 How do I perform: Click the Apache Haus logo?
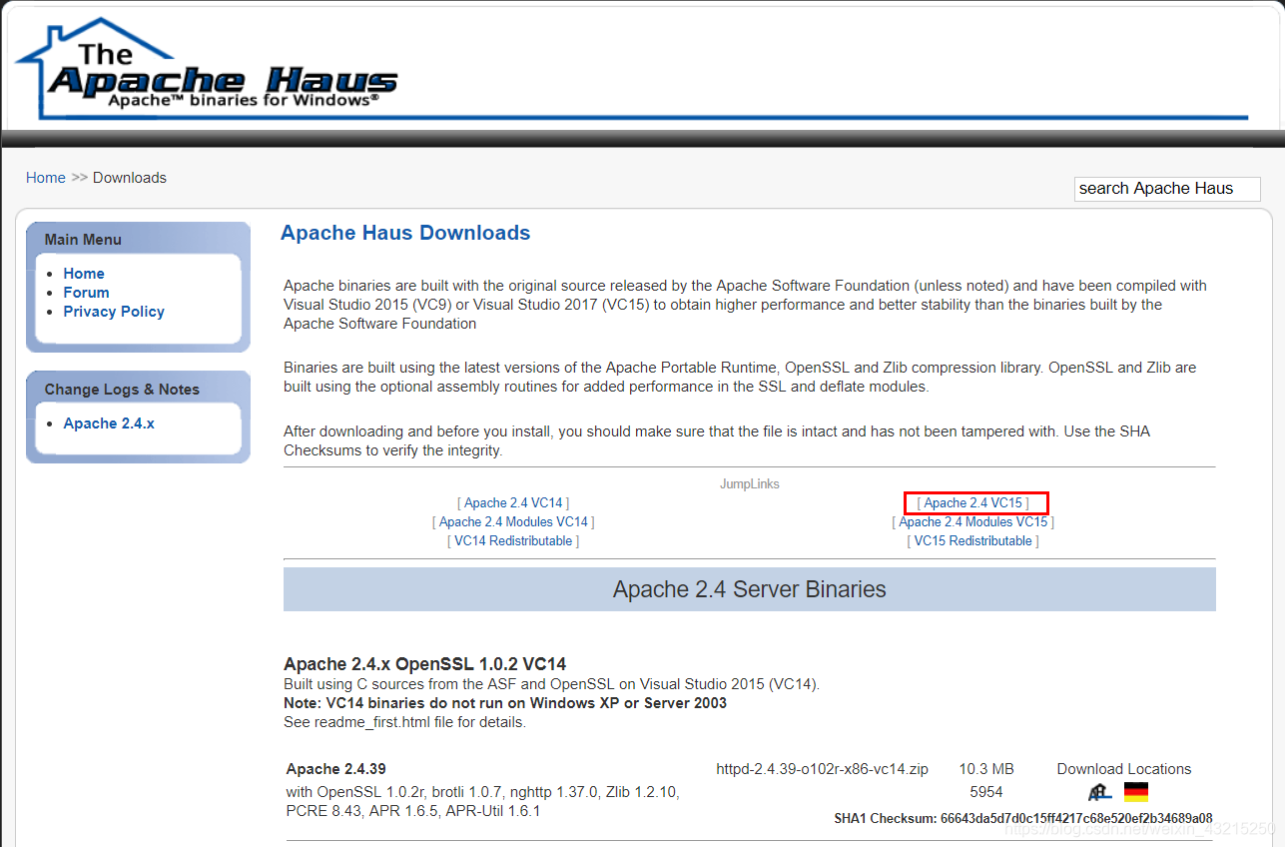[x=207, y=68]
